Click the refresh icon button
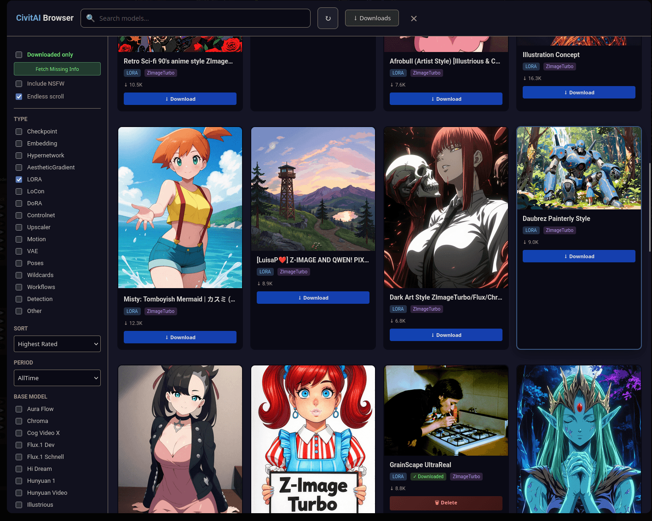The width and height of the screenshot is (652, 521). 328,18
